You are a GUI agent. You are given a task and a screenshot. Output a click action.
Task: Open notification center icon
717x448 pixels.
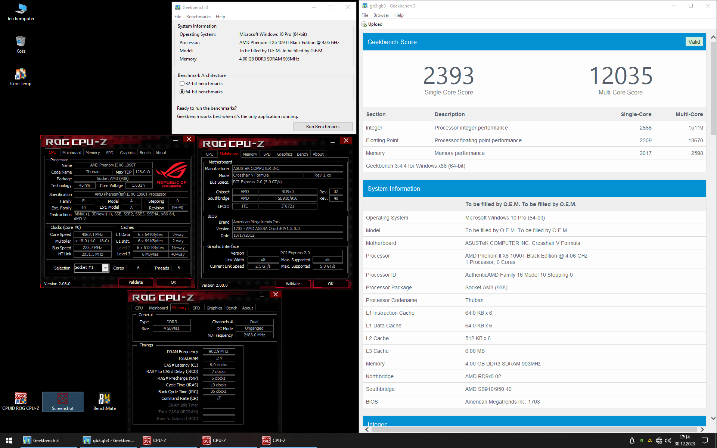click(x=705, y=441)
